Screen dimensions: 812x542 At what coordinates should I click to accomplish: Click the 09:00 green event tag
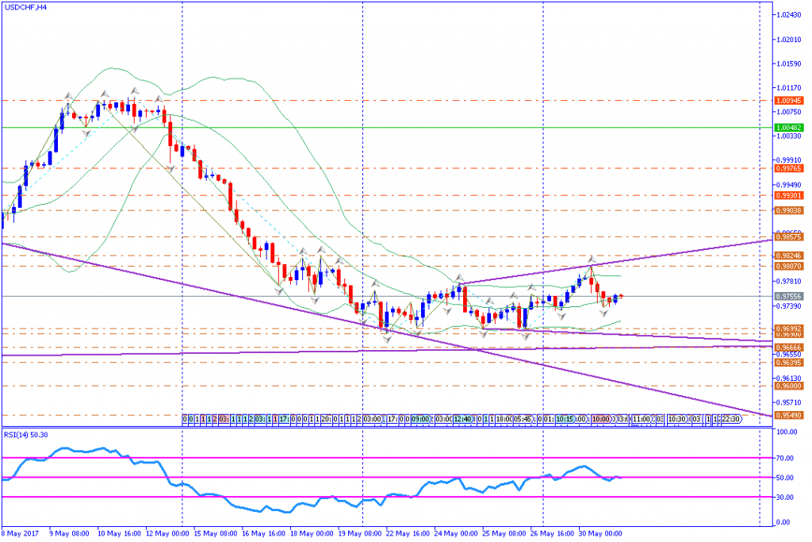point(421,418)
